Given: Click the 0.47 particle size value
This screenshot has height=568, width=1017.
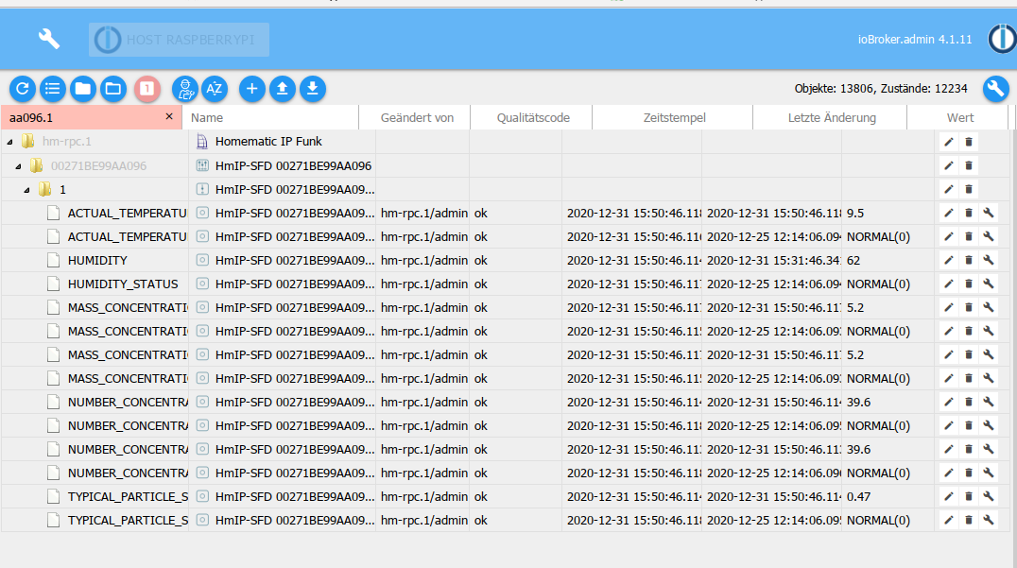Looking at the screenshot, I should click(859, 497).
